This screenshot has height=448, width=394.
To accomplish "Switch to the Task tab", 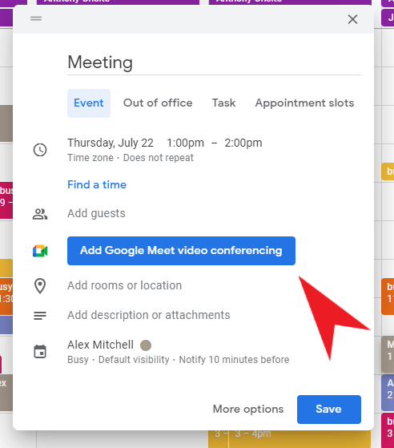I will (224, 103).
